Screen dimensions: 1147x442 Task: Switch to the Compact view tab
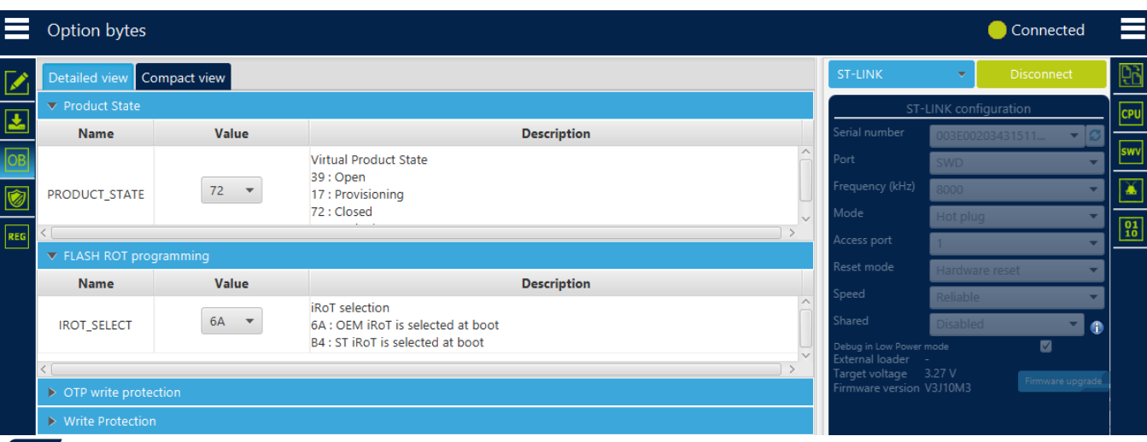click(x=184, y=78)
